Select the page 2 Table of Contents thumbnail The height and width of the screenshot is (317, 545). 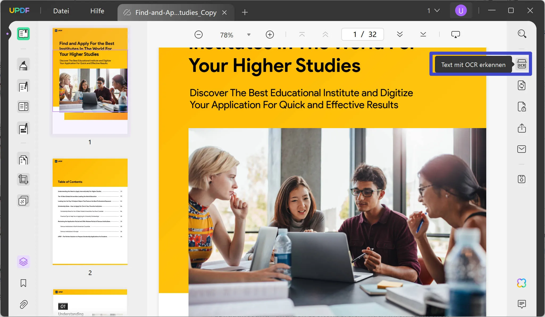(90, 211)
